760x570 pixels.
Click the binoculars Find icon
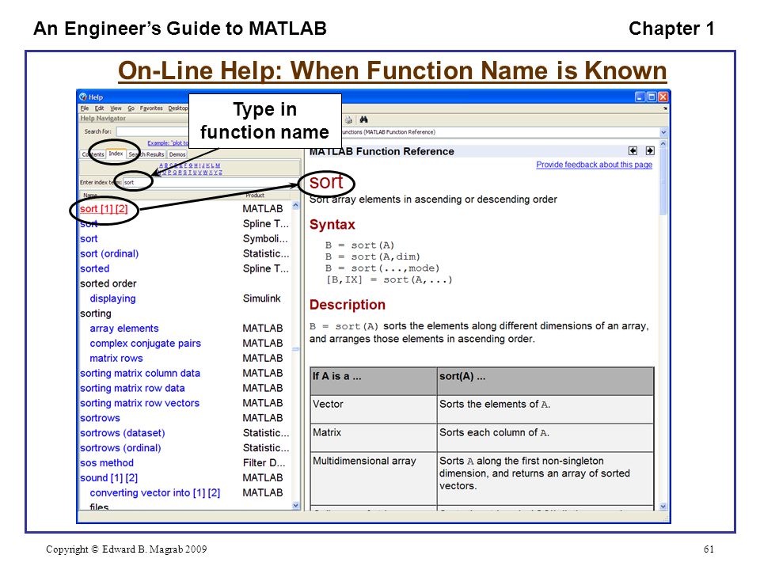point(363,120)
